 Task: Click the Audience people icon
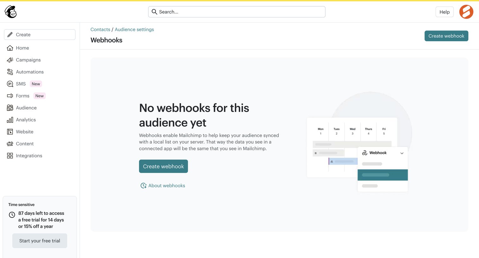tap(10, 108)
